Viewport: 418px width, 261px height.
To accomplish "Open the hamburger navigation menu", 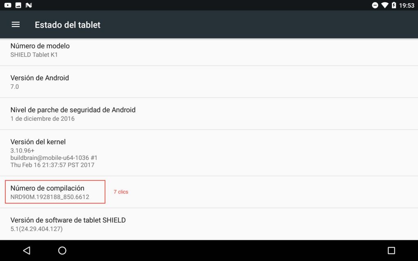I will [x=16, y=24].
